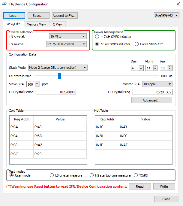183x206 pixels.
Task: Increment the Month spinner value
Action: click(155, 67)
